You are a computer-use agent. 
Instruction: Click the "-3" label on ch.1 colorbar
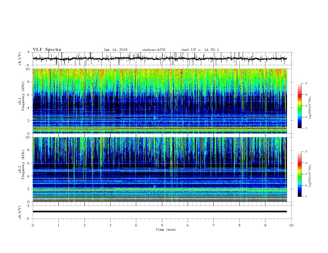pos(305,83)
